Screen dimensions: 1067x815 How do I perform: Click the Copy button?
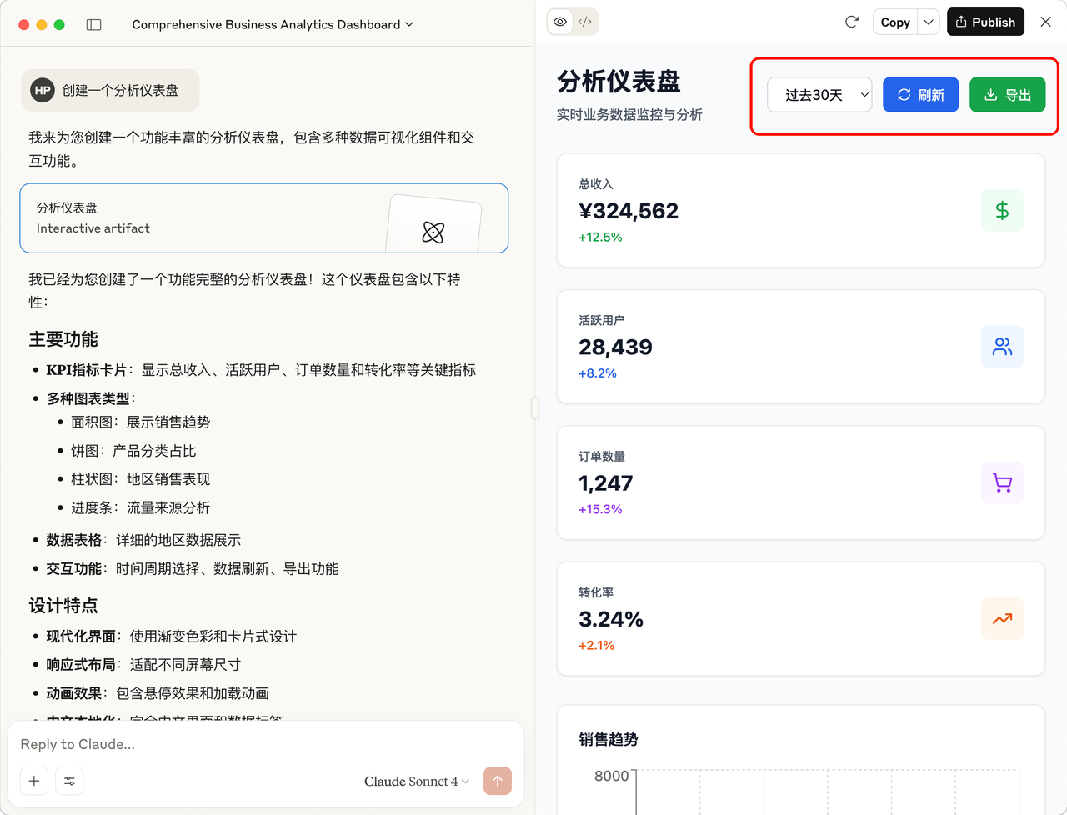click(895, 22)
